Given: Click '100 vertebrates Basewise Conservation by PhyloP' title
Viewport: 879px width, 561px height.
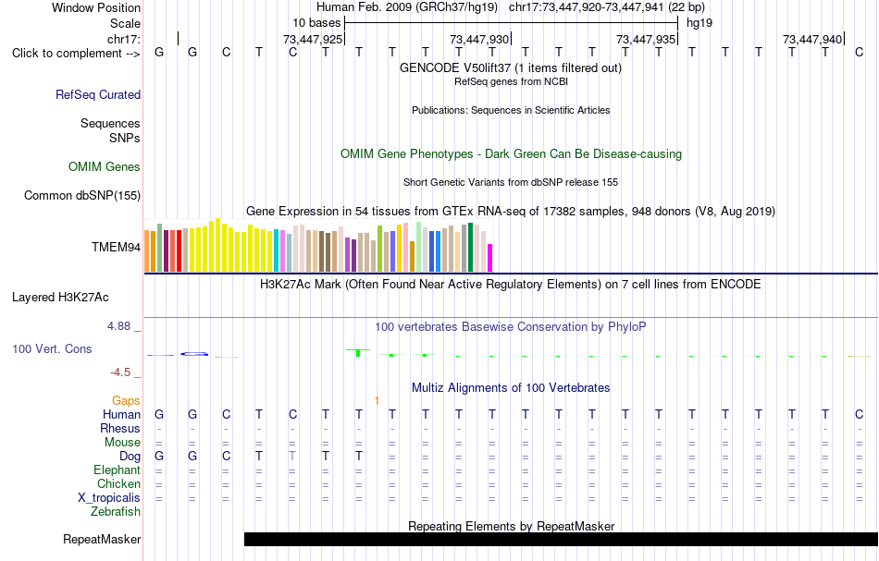Looking at the screenshot, I should point(511,326).
